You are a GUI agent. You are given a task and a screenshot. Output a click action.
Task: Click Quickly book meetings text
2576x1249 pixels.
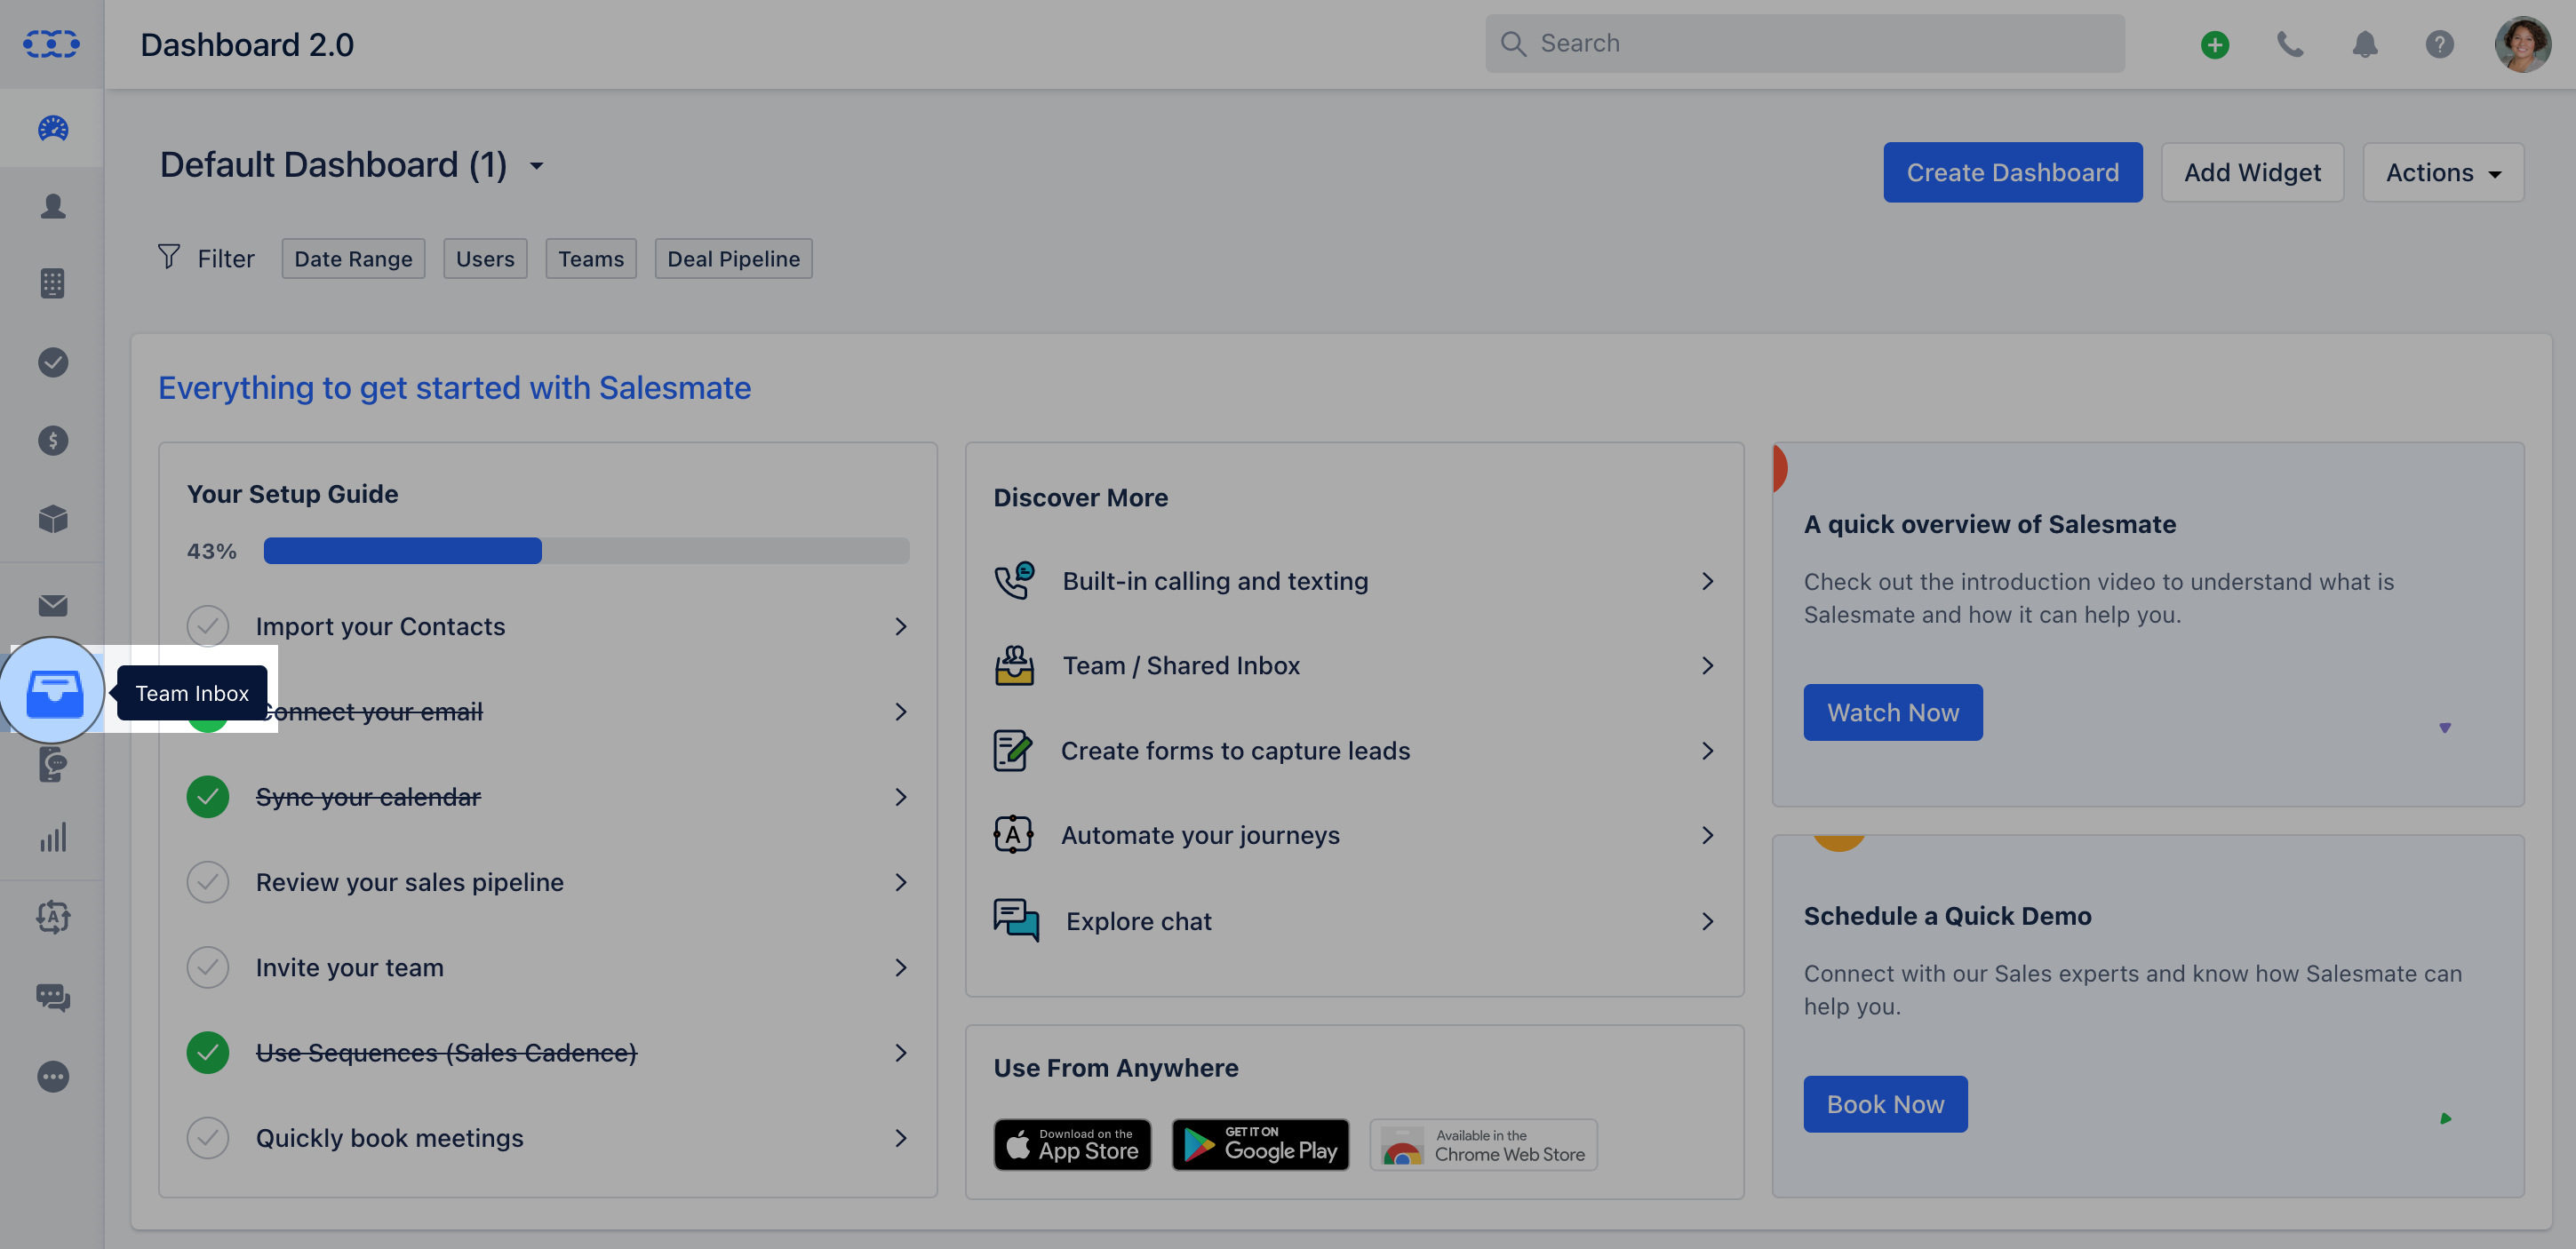click(389, 1137)
